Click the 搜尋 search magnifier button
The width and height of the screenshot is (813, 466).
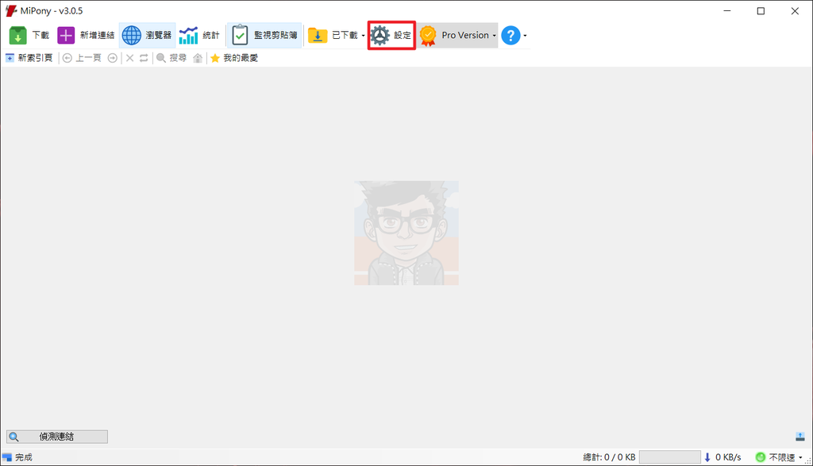171,58
